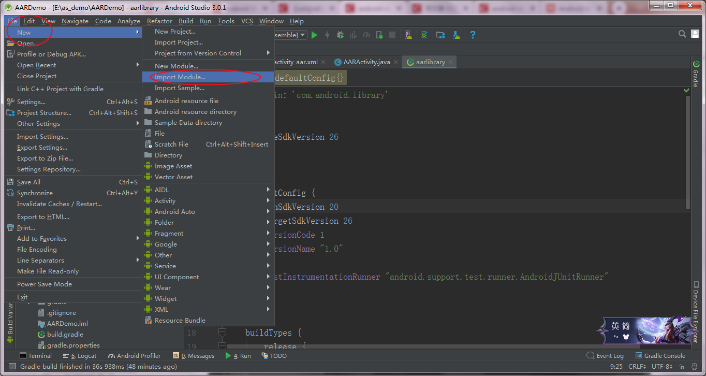The image size is (706, 376).
Task: Open the run configuration dropdown arrow
Action: click(303, 35)
